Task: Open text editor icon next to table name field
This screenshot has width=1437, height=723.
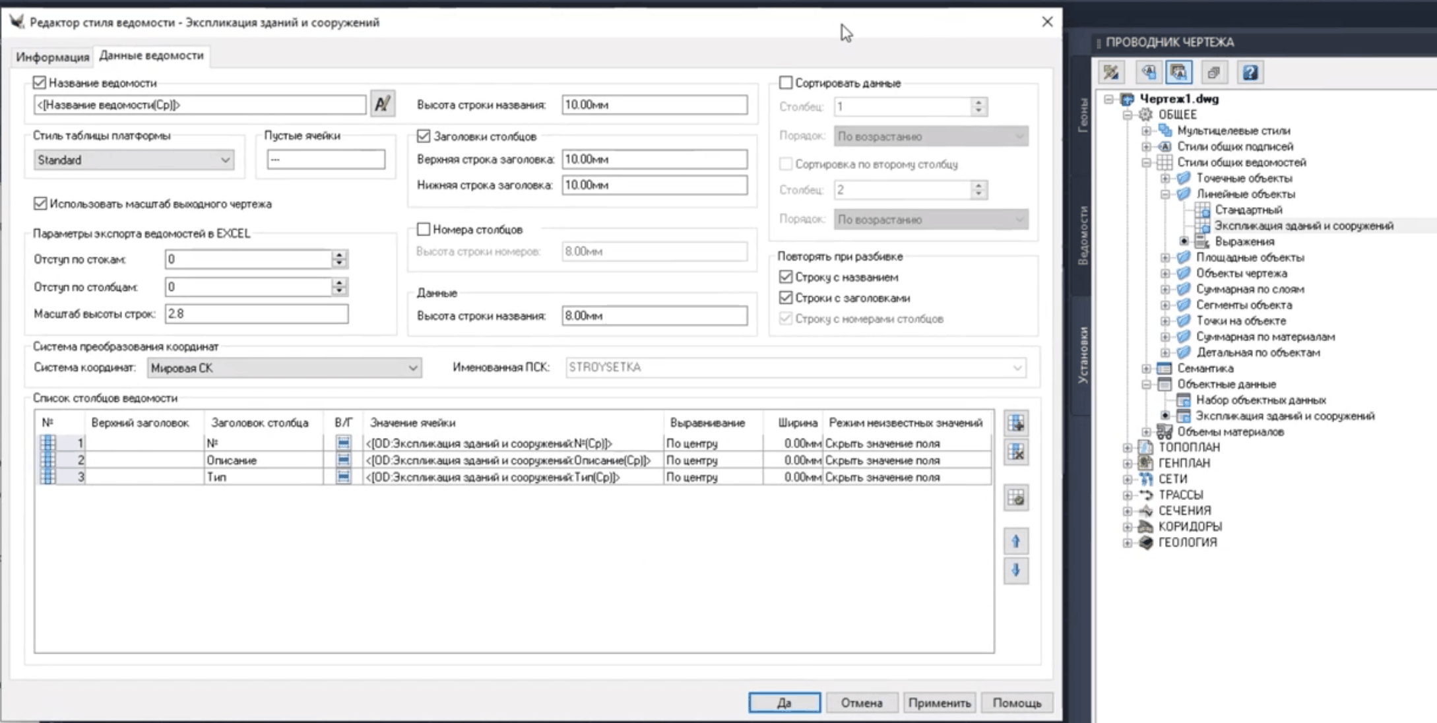Action: click(x=383, y=104)
